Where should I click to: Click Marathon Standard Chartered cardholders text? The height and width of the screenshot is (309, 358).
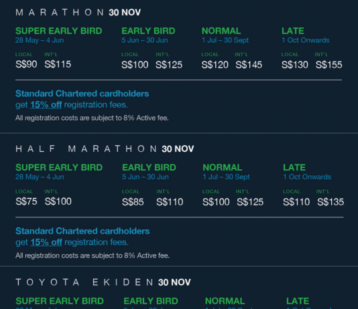tap(82, 94)
